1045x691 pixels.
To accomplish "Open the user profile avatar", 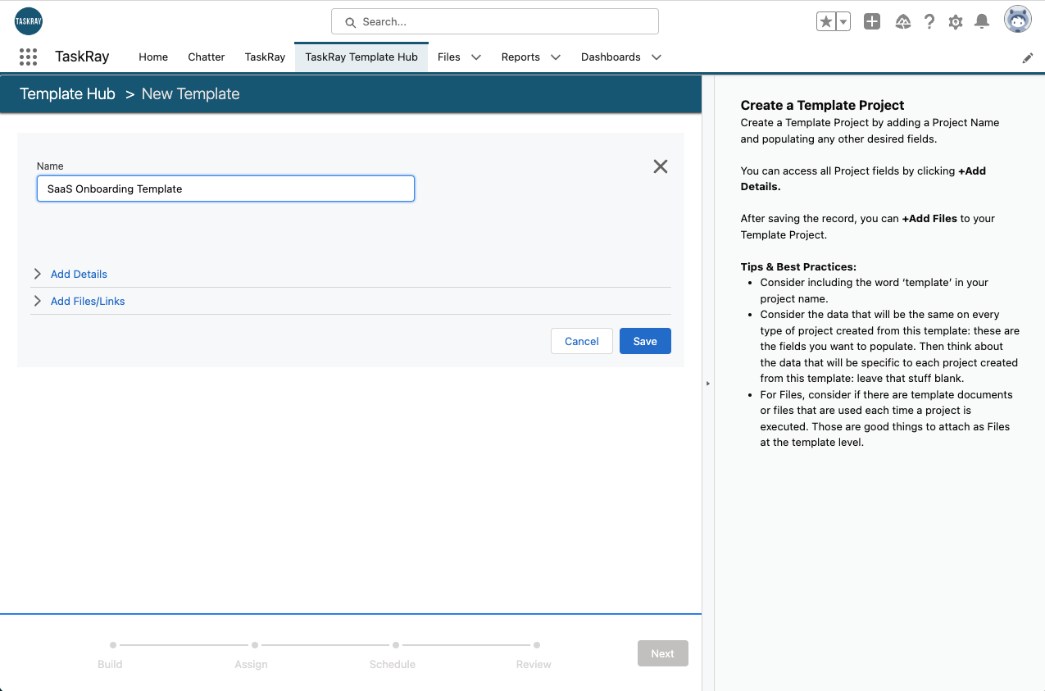I will pos(1018,20).
